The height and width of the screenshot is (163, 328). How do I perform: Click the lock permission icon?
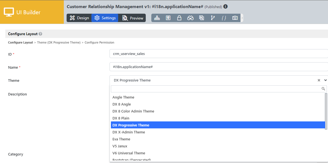pos(179,18)
